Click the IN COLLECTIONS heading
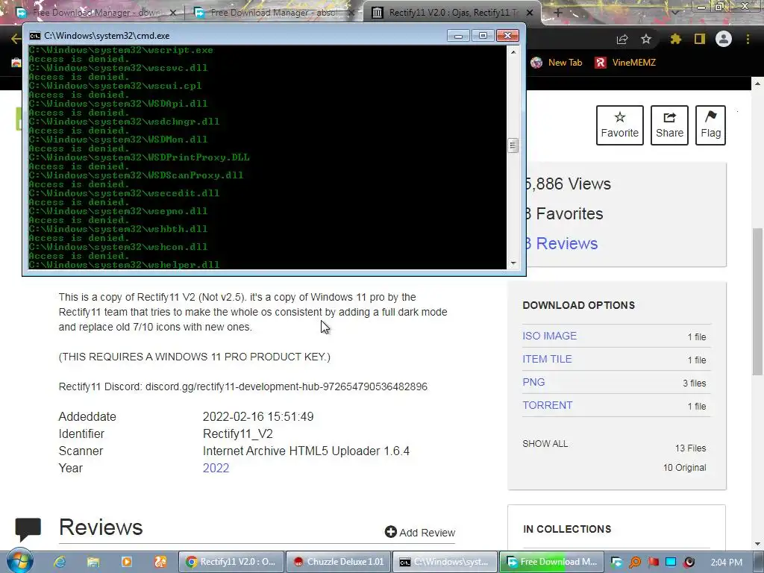The width and height of the screenshot is (764, 573). click(567, 529)
